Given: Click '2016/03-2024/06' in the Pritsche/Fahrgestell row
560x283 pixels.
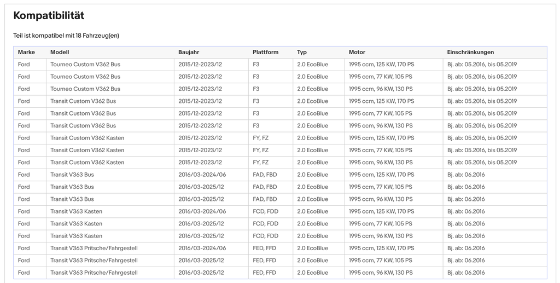Looking at the screenshot, I should 202,248.
